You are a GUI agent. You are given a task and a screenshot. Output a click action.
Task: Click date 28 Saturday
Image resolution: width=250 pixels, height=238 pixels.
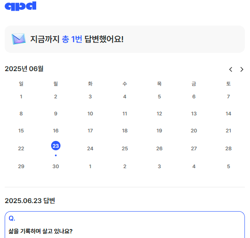click(x=228, y=149)
